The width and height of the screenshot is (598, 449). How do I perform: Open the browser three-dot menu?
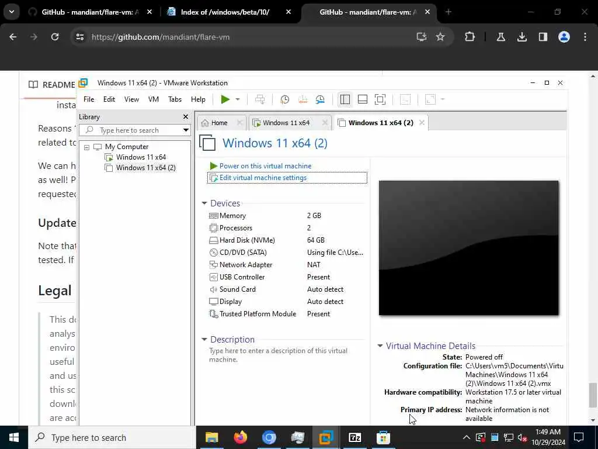coord(585,37)
